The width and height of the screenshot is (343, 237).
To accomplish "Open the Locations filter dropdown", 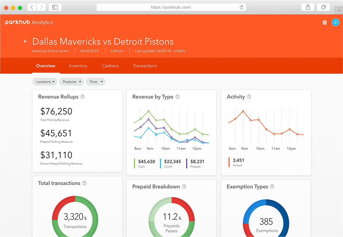I will (x=45, y=82).
